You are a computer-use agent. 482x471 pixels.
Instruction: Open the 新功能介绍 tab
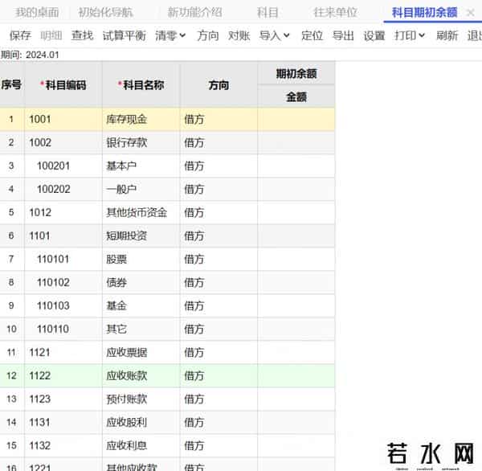tap(194, 12)
